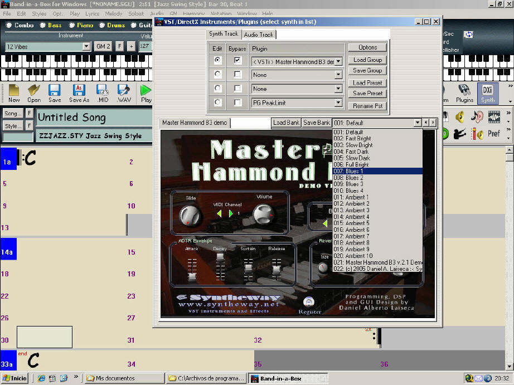
Task: Select Combo track radio button
Action: coord(9,25)
